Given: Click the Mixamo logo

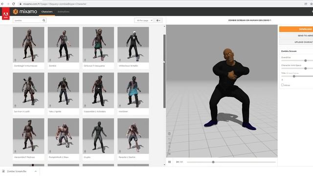Looking at the screenshot, I should click(25, 12).
